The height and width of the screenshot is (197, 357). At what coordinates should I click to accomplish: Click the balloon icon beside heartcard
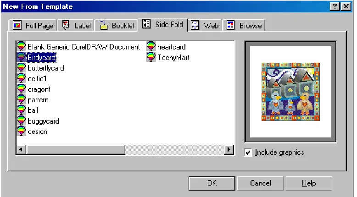151,46
